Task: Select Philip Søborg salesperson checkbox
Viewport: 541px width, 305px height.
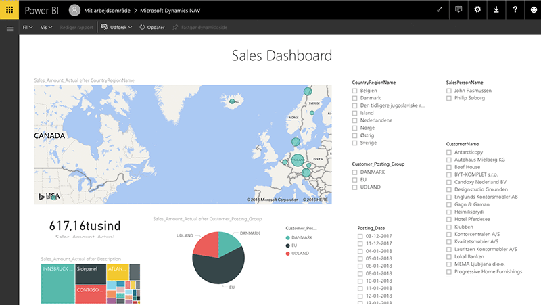Action: [x=449, y=98]
